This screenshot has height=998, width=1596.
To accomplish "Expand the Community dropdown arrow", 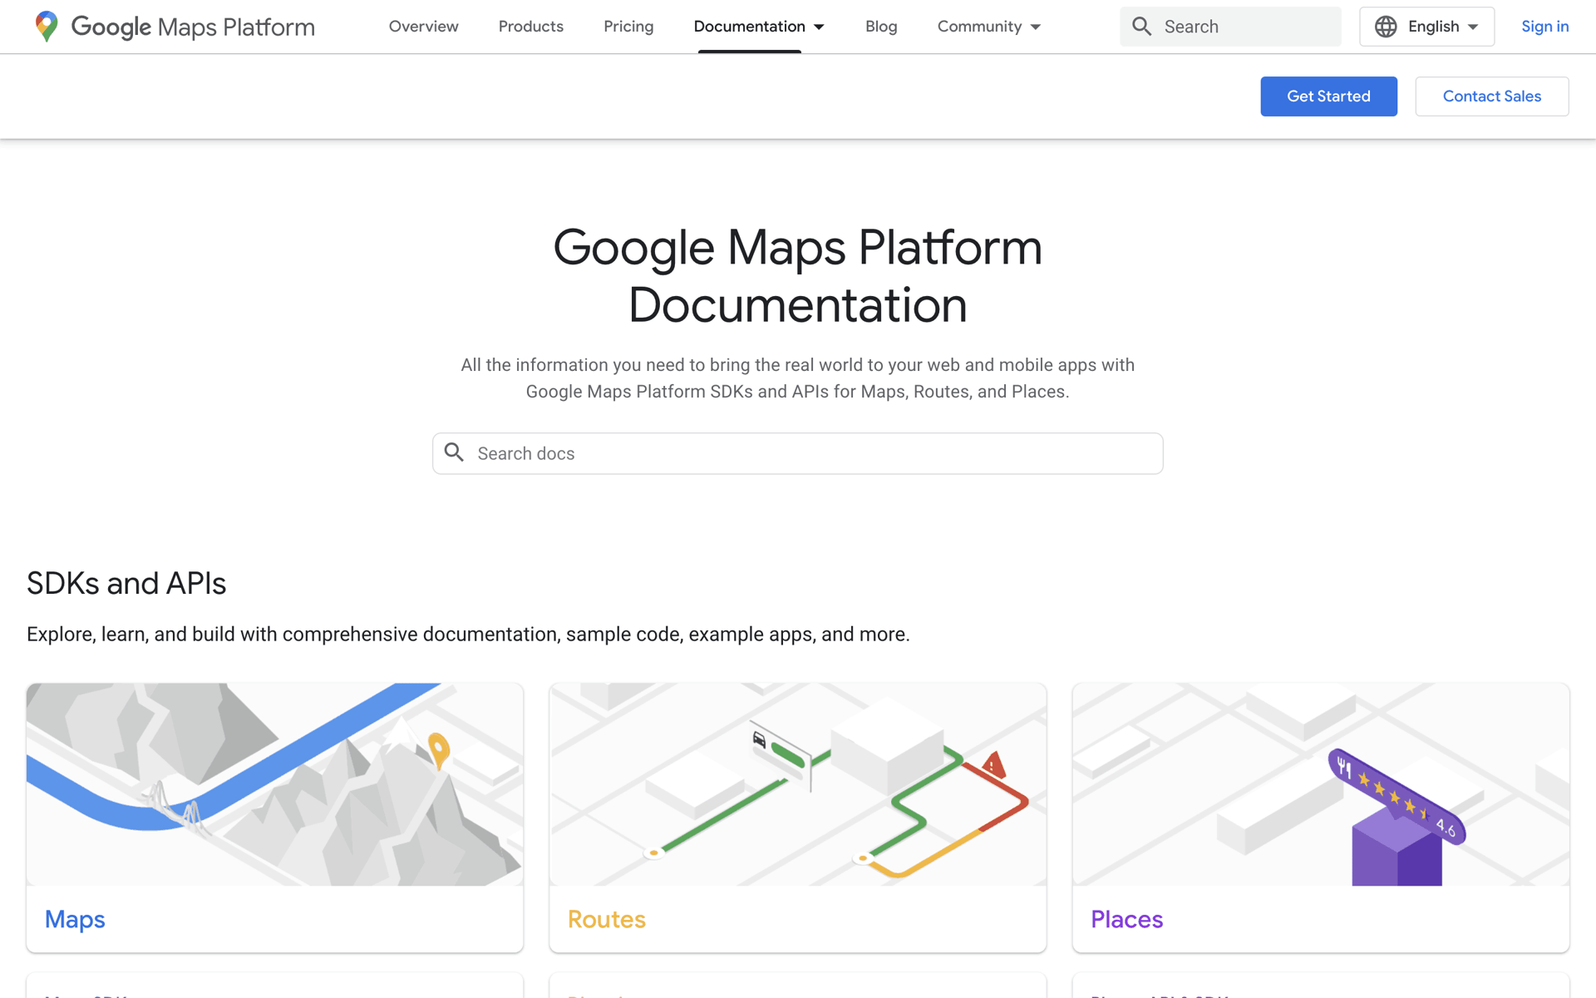I will tap(1036, 27).
